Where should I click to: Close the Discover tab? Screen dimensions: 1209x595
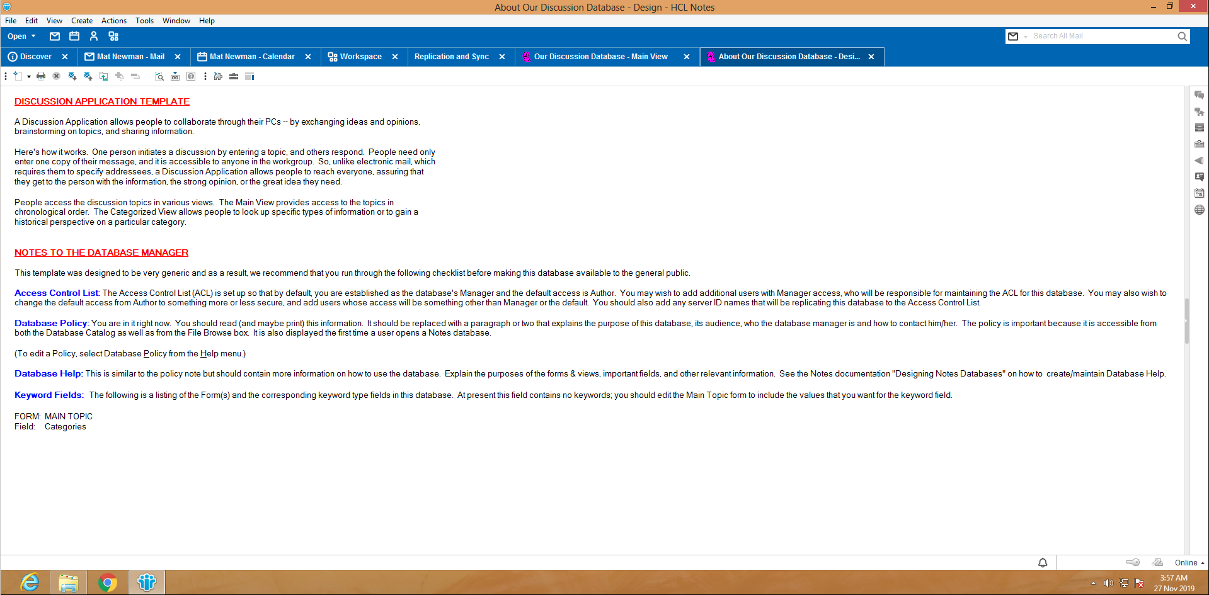[65, 57]
